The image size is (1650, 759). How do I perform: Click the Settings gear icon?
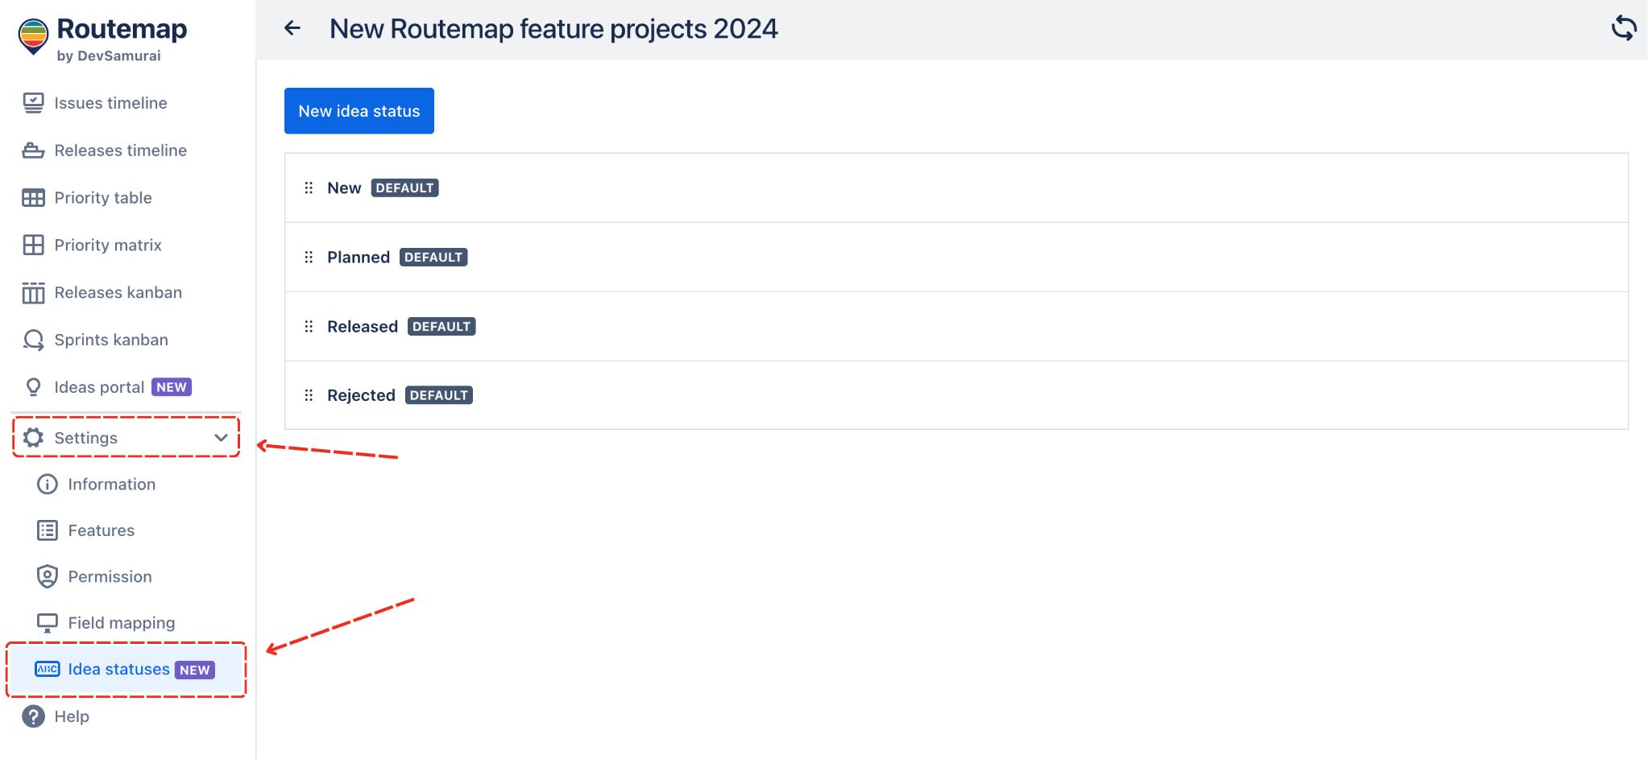point(33,437)
